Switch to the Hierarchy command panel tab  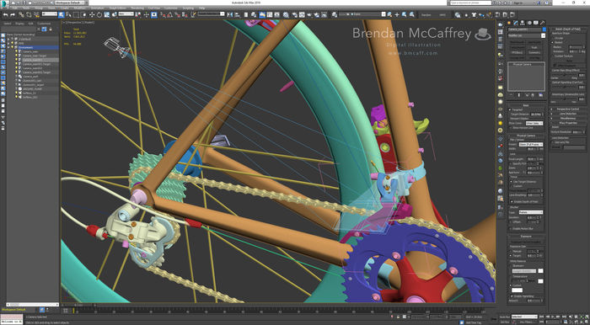523,23
